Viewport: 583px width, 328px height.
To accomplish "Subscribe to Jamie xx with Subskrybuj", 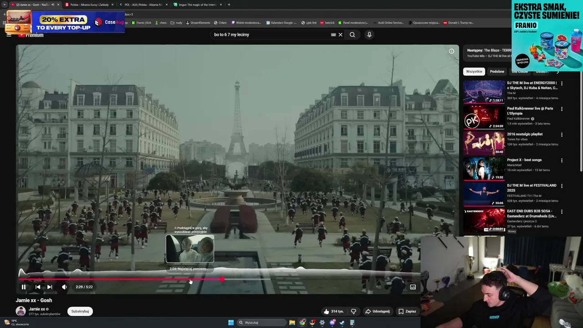I will coord(80,311).
